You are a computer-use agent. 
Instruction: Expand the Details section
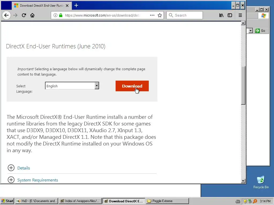pos(11,168)
